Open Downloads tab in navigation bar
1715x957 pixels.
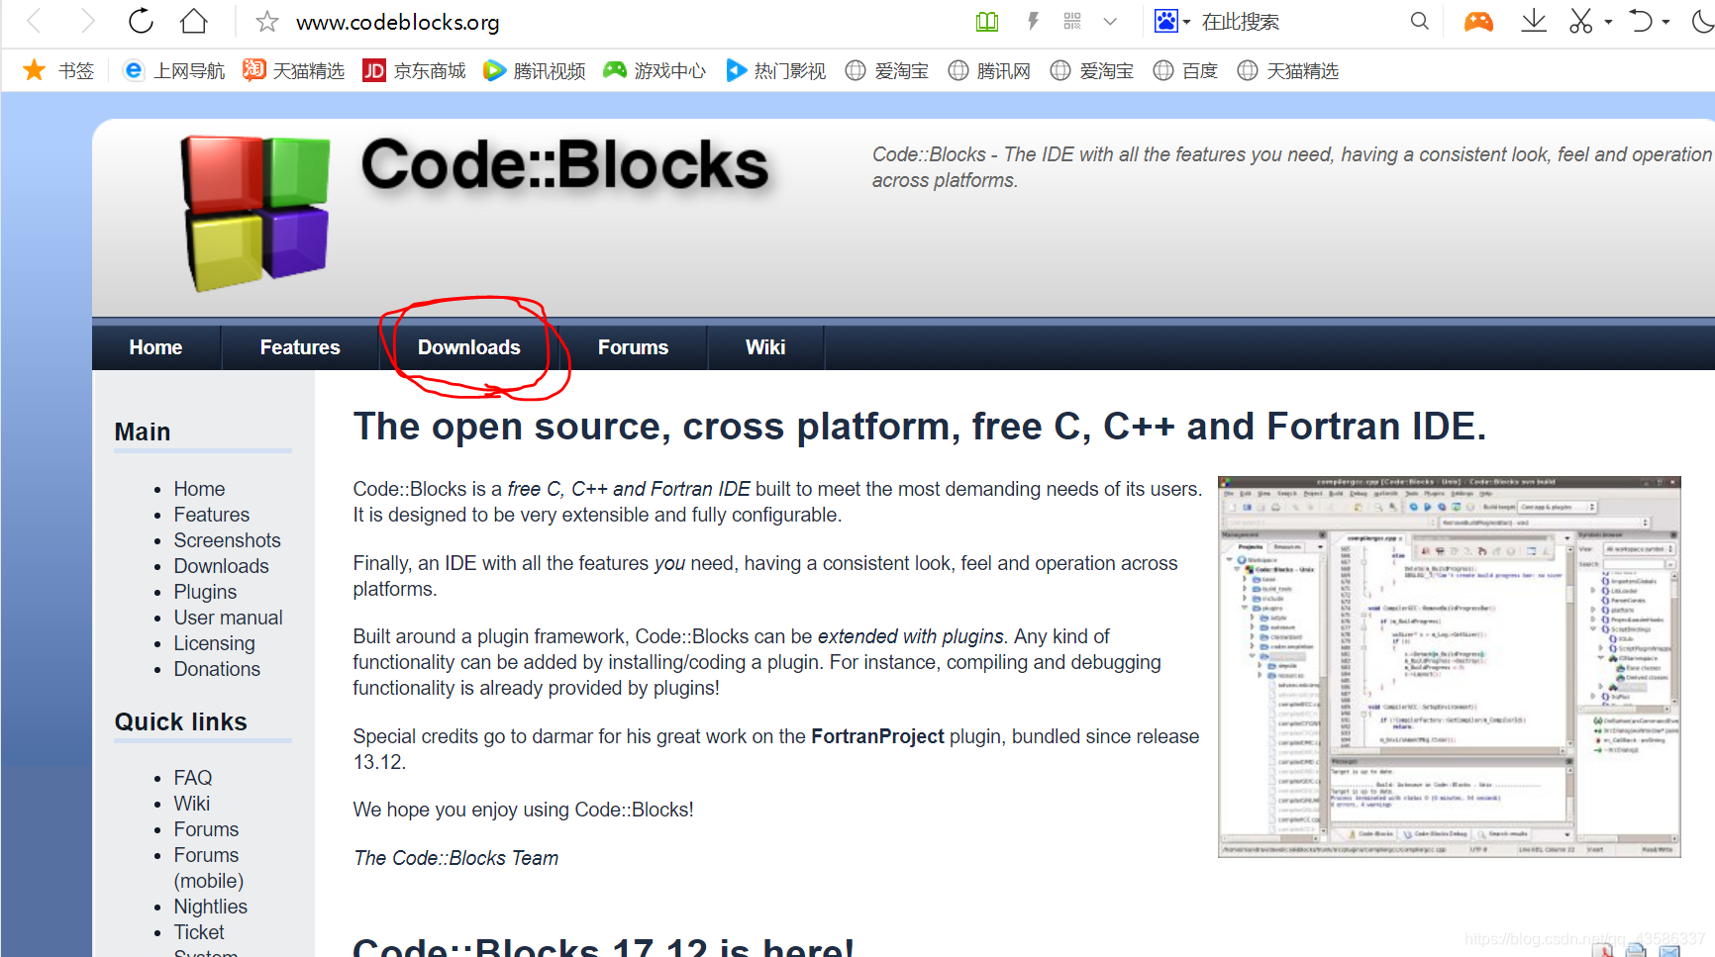pos(469,347)
